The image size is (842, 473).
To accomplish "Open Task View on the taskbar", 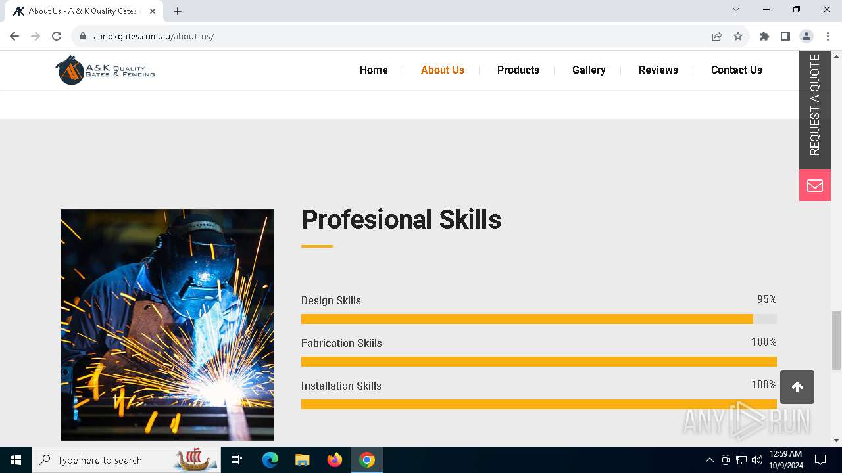I will pyautogui.click(x=237, y=460).
